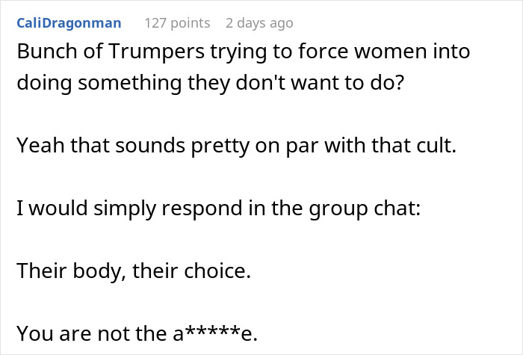Click the sentence starting with "Yeah that sounds"
The height and width of the screenshot is (355, 523).
click(235, 146)
